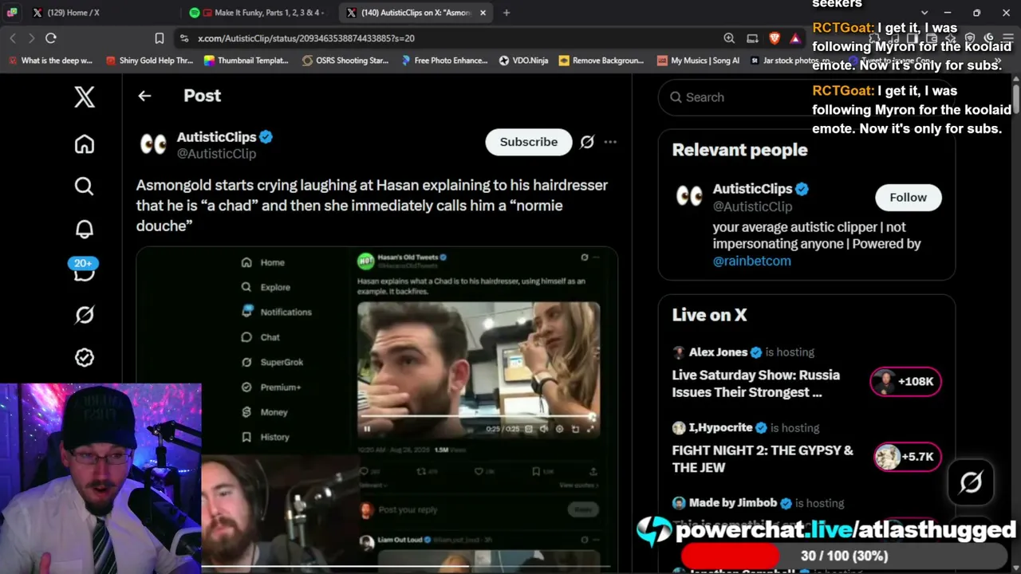
Task: Mute the embedded video volume
Action: (x=543, y=429)
